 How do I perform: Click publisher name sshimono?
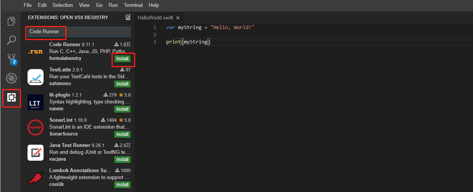click(60, 84)
